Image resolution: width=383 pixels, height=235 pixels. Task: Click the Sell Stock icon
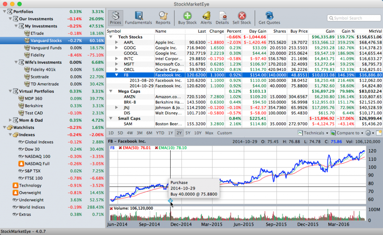pyautogui.click(x=242, y=17)
